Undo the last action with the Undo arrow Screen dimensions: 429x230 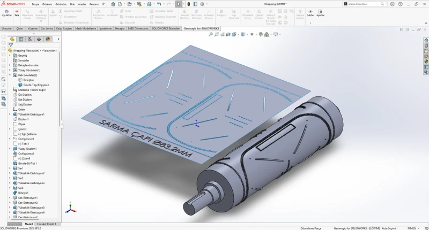pyautogui.click(x=159, y=4)
